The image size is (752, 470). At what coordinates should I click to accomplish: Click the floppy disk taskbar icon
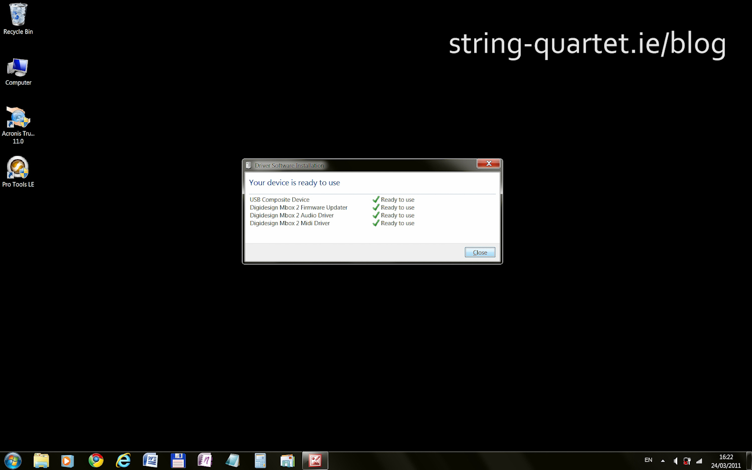(178, 460)
